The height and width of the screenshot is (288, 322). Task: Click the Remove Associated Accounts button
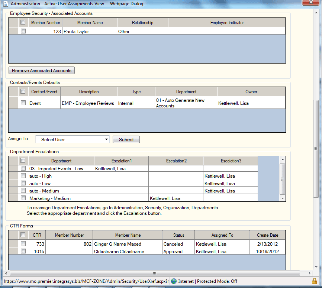click(x=42, y=70)
